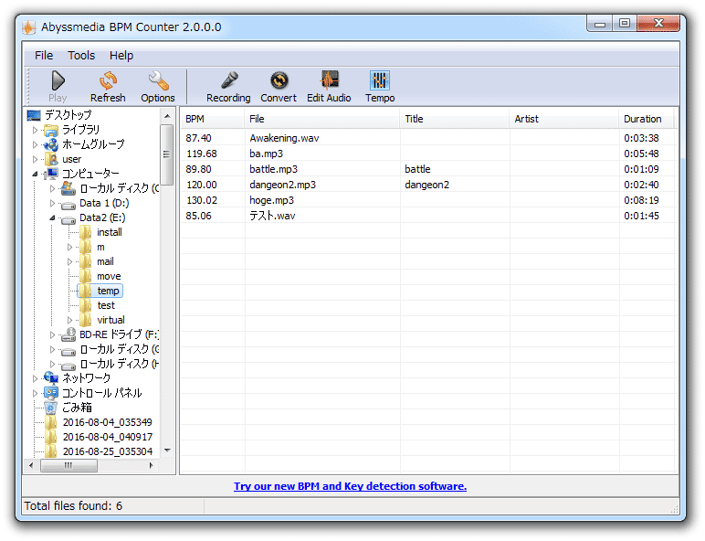
Task: Click the Abyssmedia app icon in title bar
Action: click(29, 27)
